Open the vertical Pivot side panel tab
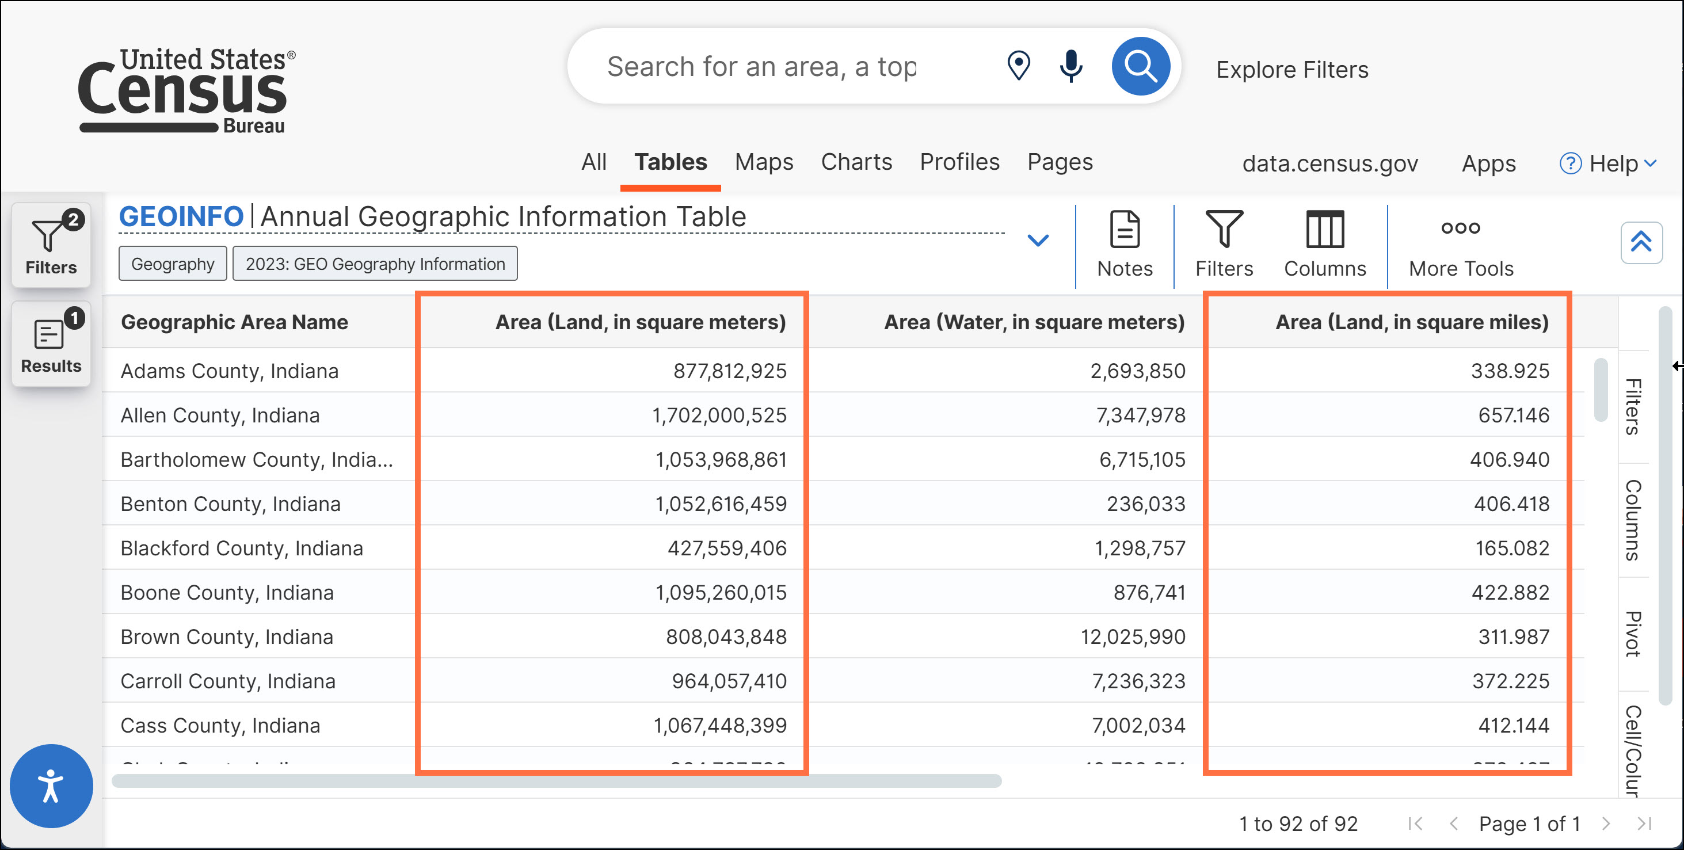 point(1633,633)
